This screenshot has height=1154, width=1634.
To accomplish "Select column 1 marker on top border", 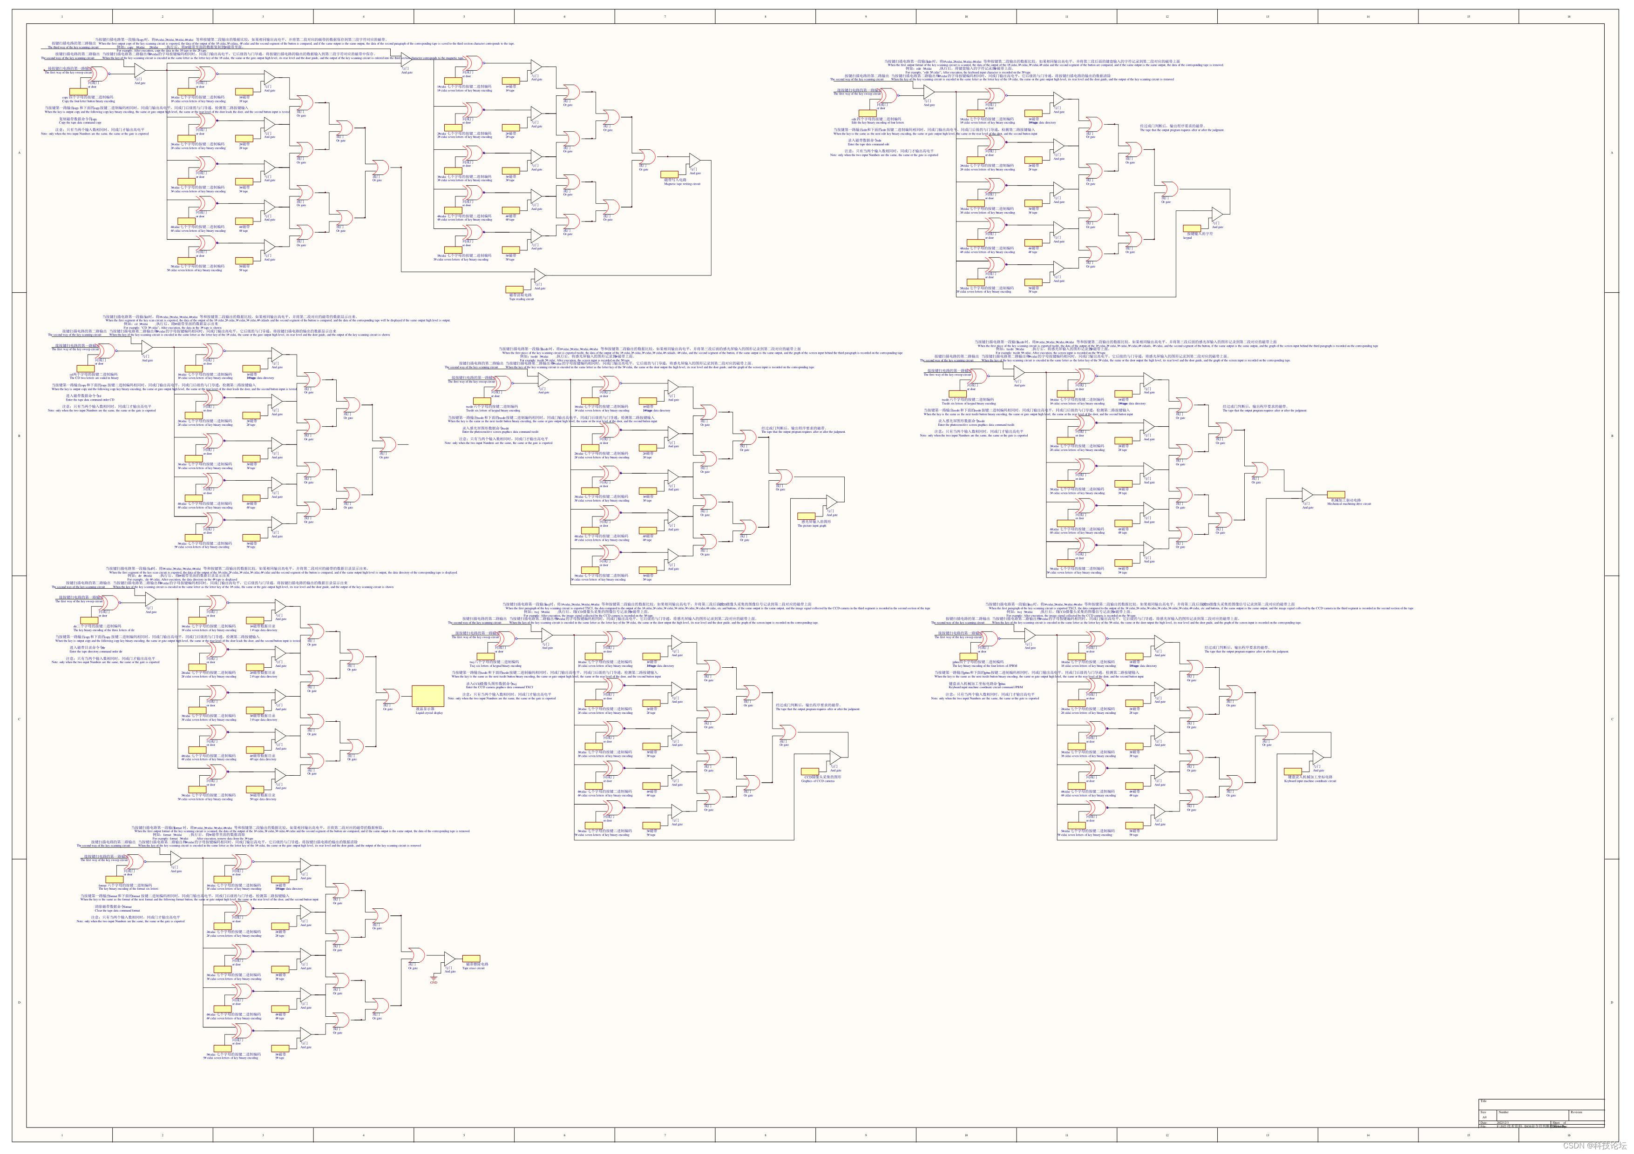I will pos(62,16).
